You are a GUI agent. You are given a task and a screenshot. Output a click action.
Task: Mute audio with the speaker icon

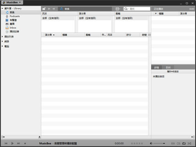coord(151,143)
